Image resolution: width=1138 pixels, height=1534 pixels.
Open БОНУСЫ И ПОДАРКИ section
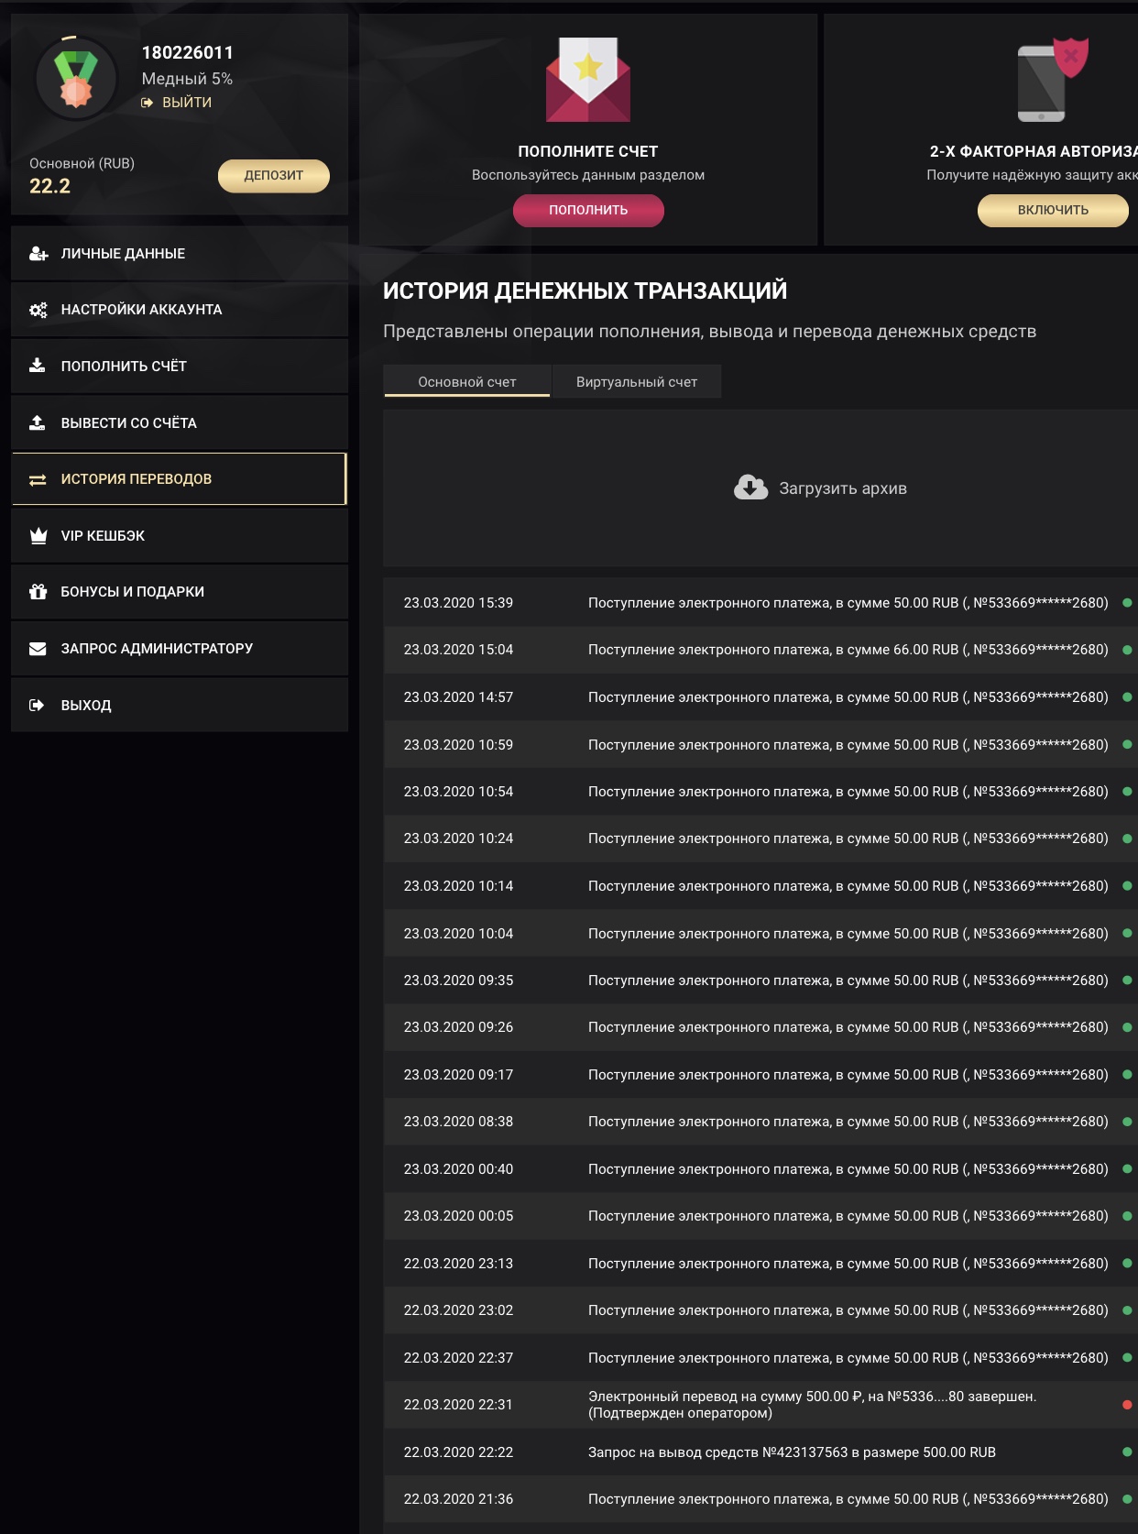click(180, 592)
